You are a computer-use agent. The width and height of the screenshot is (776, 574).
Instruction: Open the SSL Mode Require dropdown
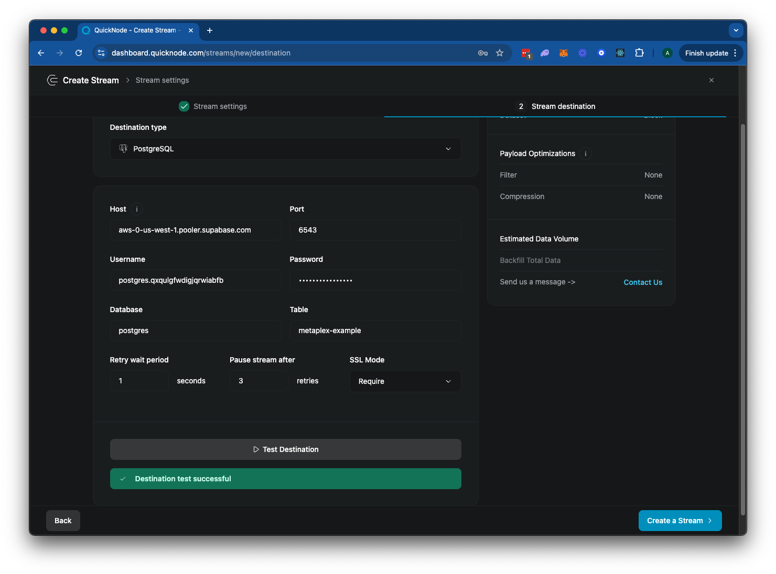tap(405, 381)
